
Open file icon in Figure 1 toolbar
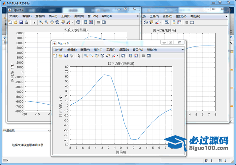[15, 22]
